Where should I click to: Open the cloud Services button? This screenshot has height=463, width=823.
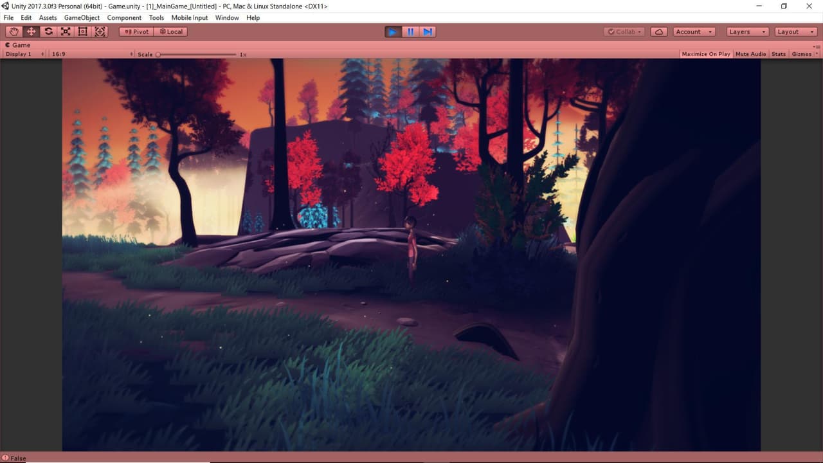[x=658, y=32]
